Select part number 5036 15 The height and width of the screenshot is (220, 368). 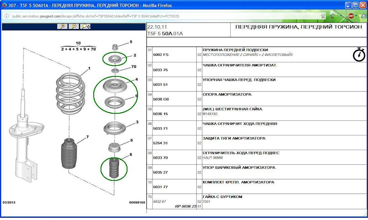(160, 114)
